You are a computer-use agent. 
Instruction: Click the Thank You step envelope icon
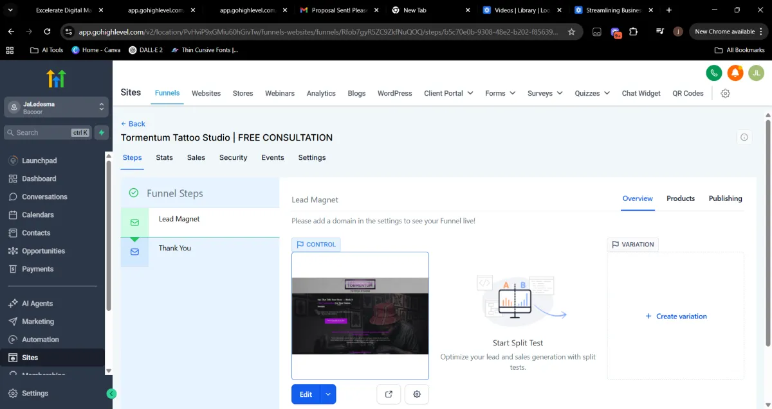click(134, 252)
